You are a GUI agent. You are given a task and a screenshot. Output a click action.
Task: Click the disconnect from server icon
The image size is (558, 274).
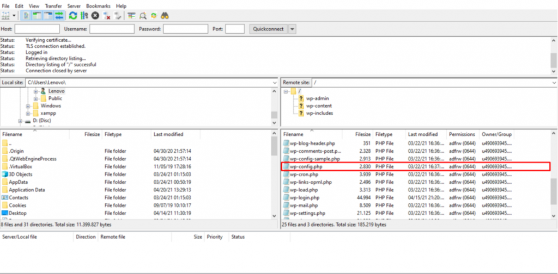click(x=107, y=16)
